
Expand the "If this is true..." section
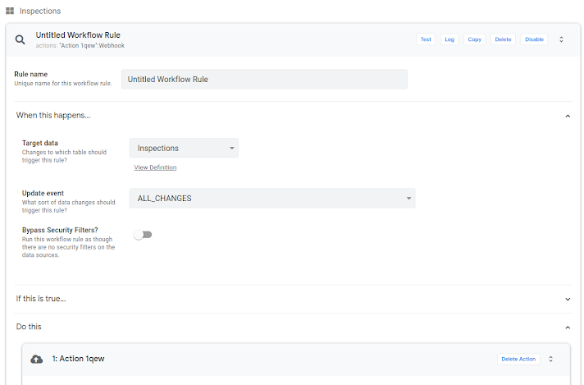568,299
